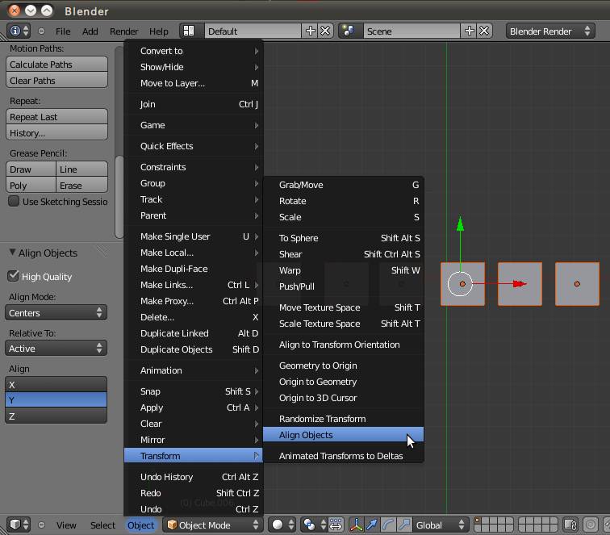Open the Blender Render engine dropdown
The width and height of the screenshot is (610, 535).
pyautogui.click(x=551, y=31)
